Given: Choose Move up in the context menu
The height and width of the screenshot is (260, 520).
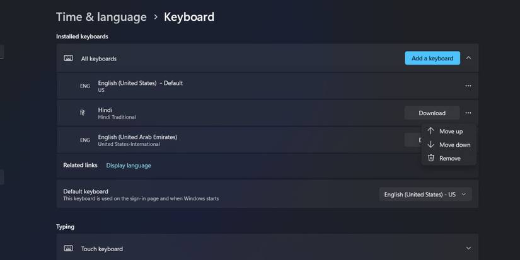Looking at the screenshot, I should (450, 132).
